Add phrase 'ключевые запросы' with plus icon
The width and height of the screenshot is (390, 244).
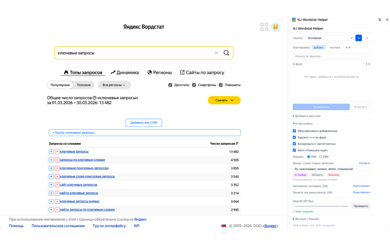51,152
